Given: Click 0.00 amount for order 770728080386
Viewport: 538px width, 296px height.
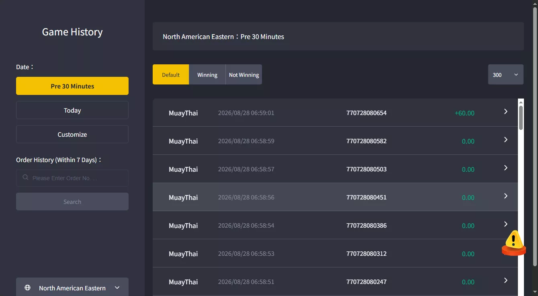Looking at the screenshot, I should [468, 226].
